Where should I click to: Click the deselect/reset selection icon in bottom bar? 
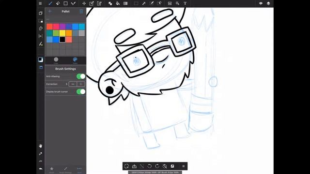pos(126,166)
